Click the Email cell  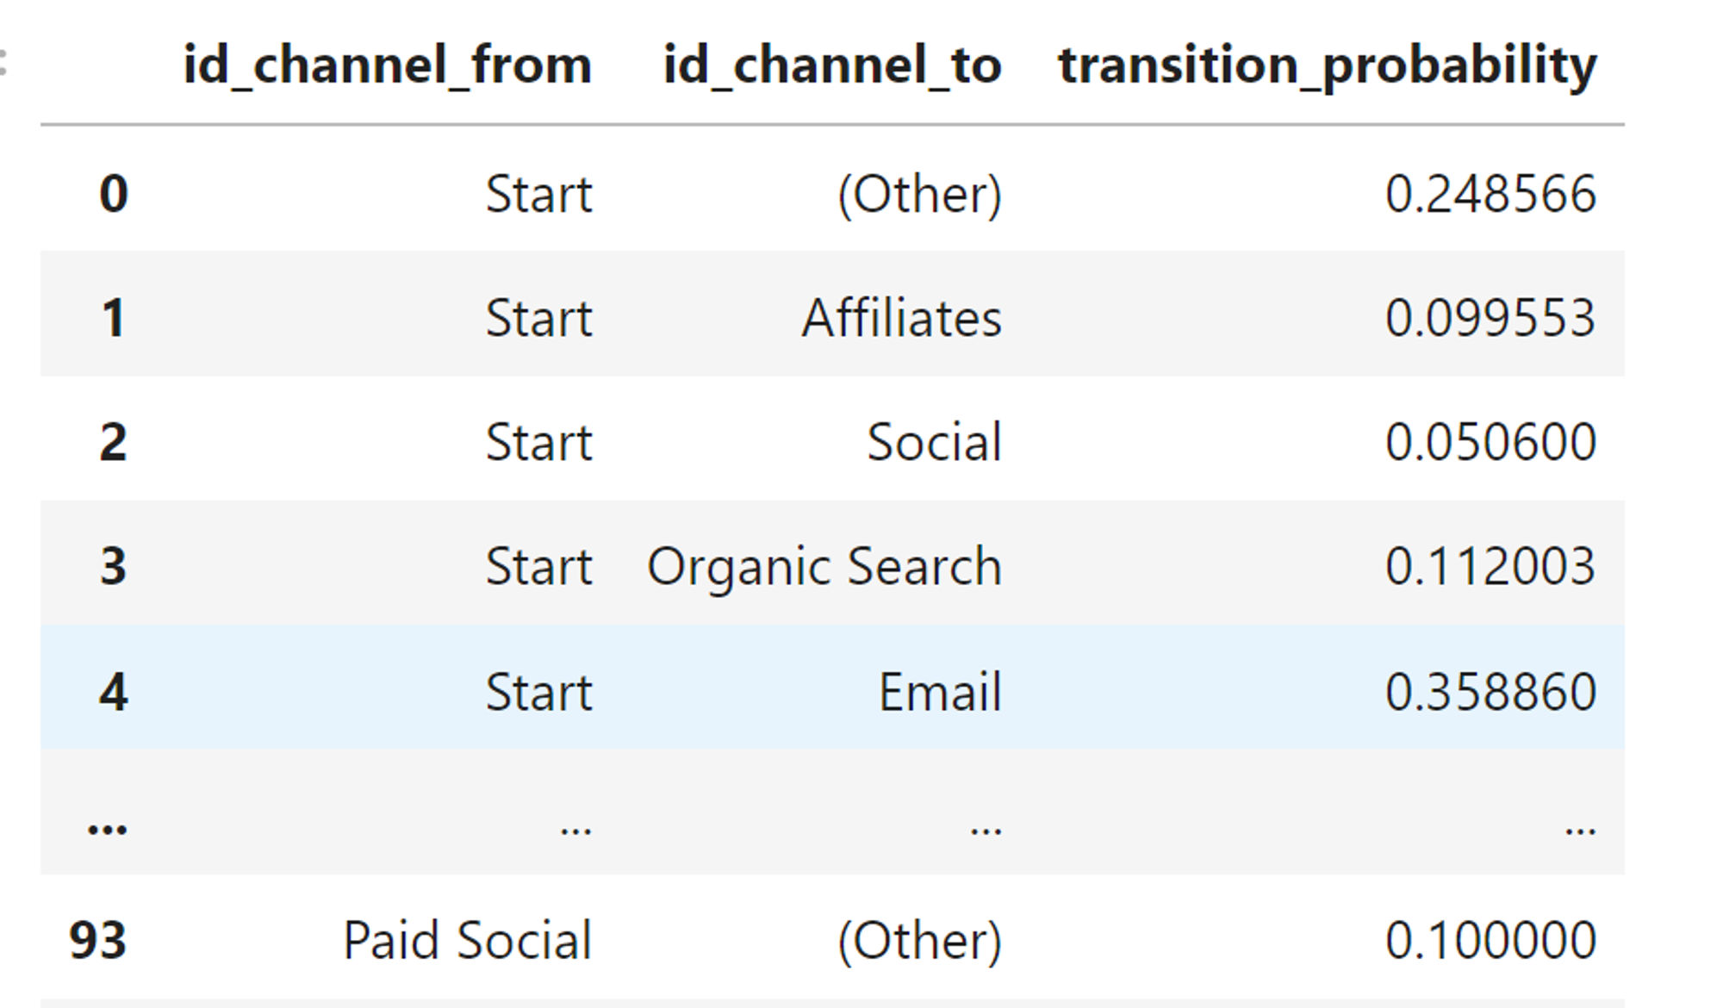coord(940,691)
